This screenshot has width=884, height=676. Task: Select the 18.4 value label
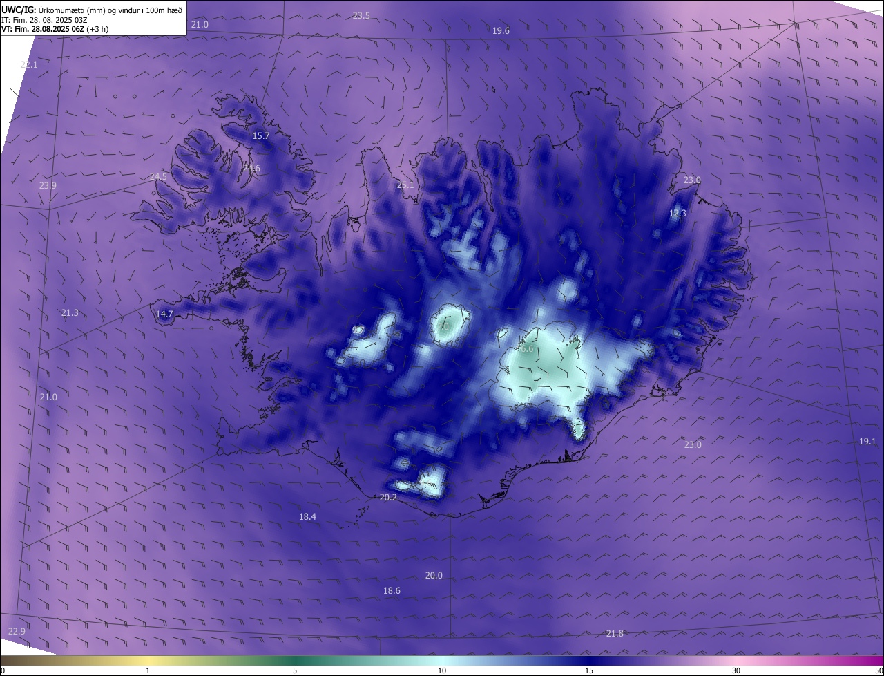pyautogui.click(x=307, y=516)
